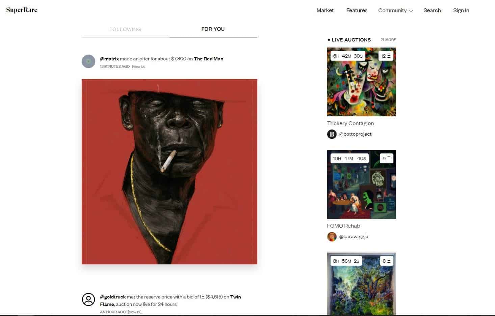Viewport: 495px width, 316px height.
Task: Go to Features in navigation
Action: [x=357, y=10]
